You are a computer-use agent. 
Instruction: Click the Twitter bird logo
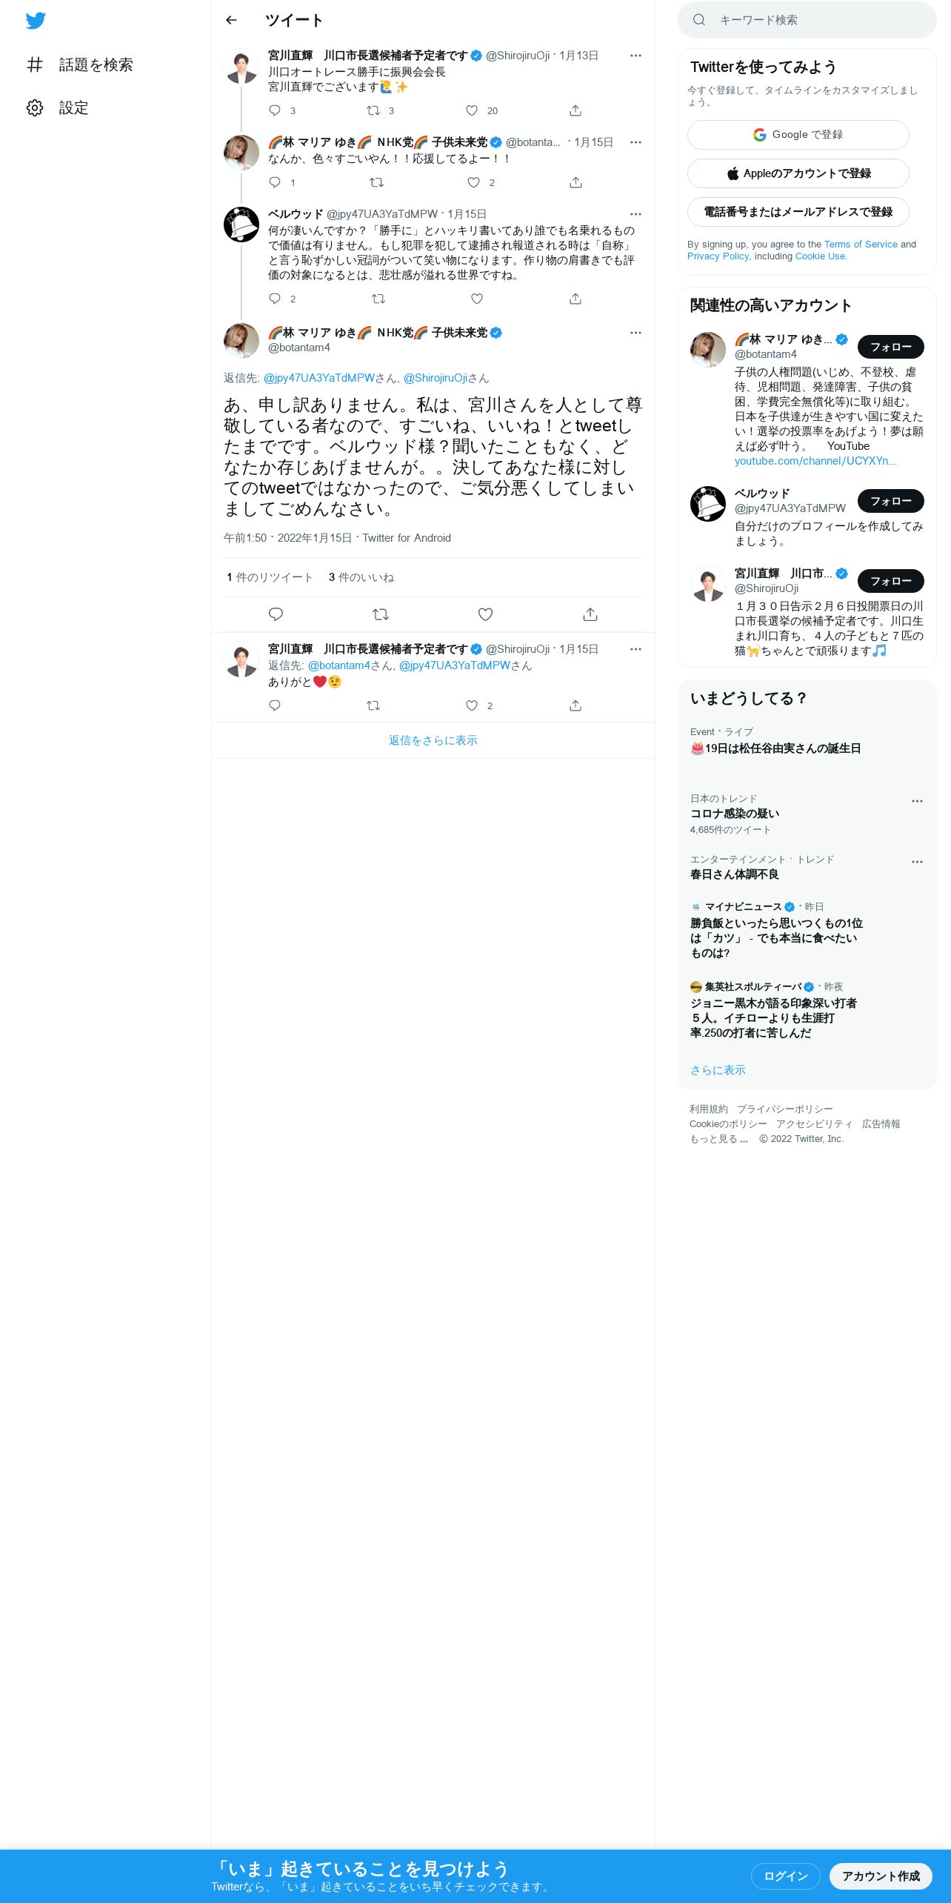click(36, 21)
